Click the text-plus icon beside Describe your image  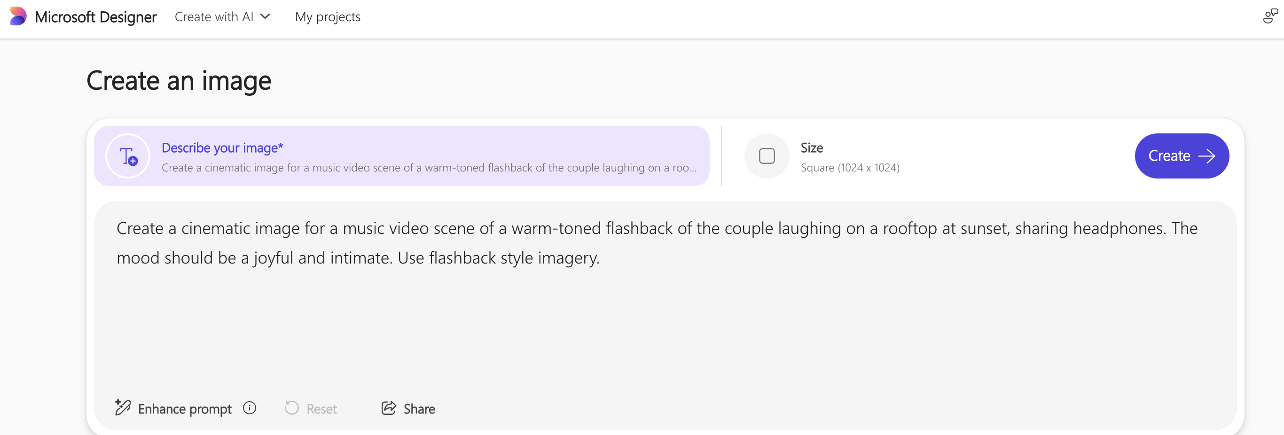coord(128,156)
